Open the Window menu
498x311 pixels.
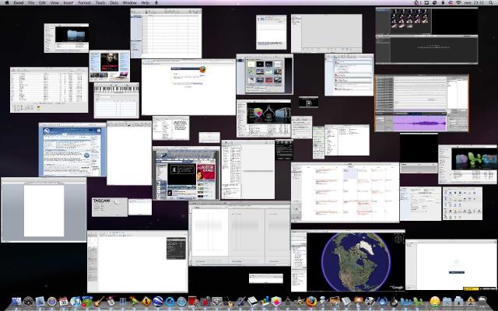[130, 2]
